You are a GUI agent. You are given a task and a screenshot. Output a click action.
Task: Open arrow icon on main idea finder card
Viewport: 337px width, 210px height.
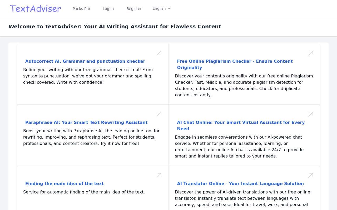tap(159, 175)
